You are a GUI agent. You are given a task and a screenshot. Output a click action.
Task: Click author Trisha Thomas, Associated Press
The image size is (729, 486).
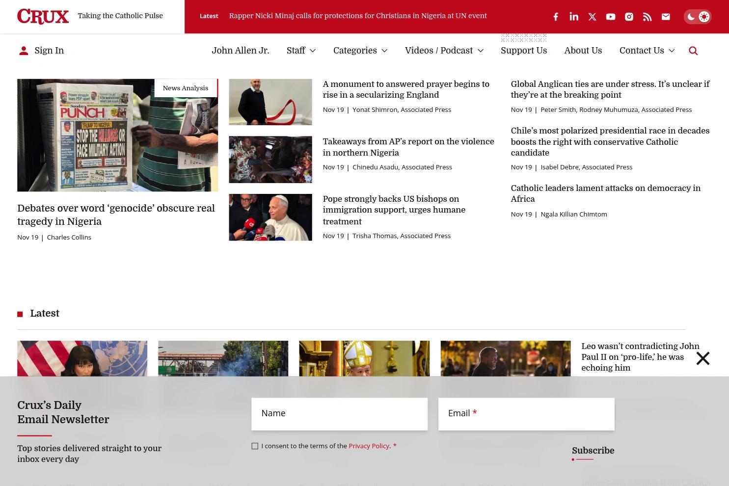[402, 236]
